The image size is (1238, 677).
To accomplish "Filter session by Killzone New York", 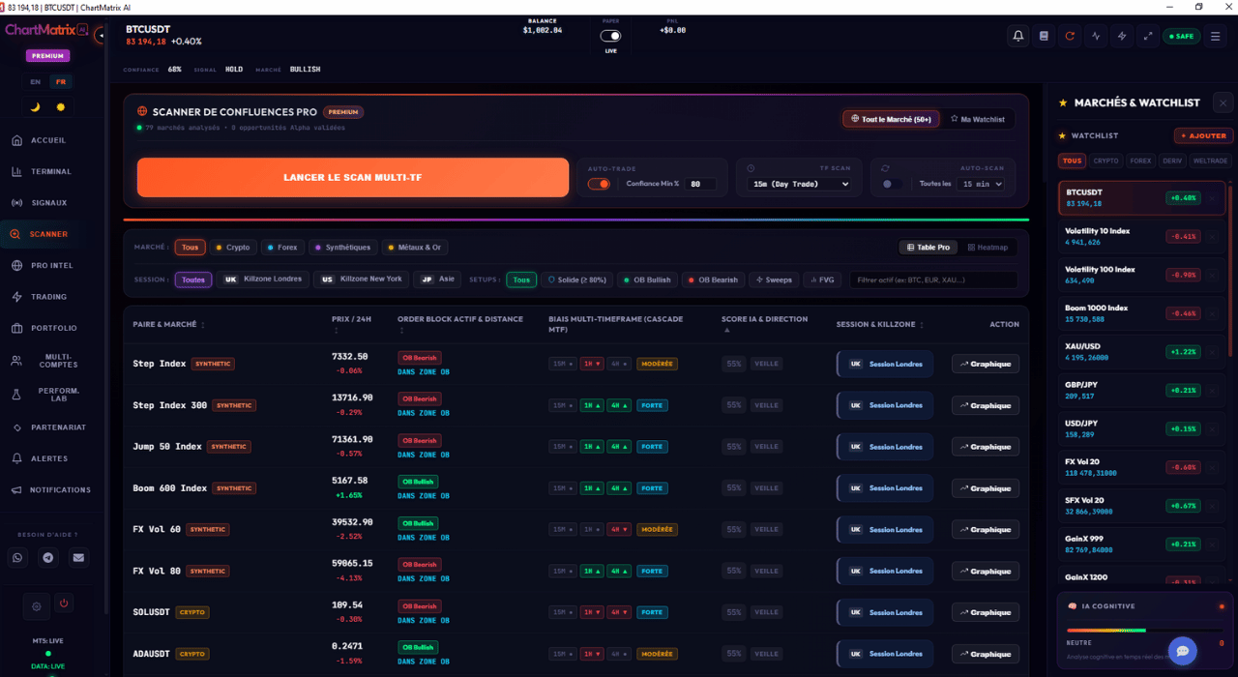I will 362,280.
